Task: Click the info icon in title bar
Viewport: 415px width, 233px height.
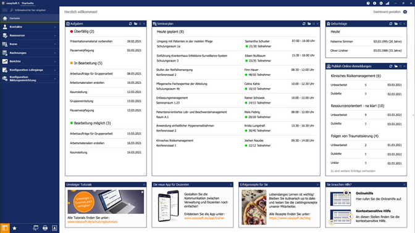Action: point(374,3)
